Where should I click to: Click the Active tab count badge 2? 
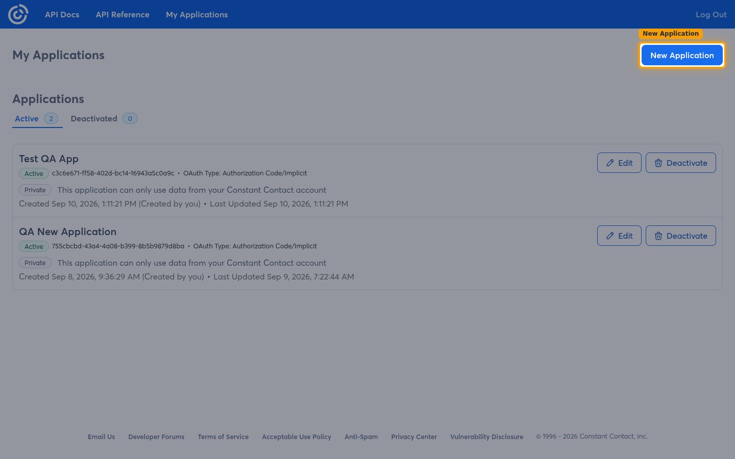[x=51, y=118]
